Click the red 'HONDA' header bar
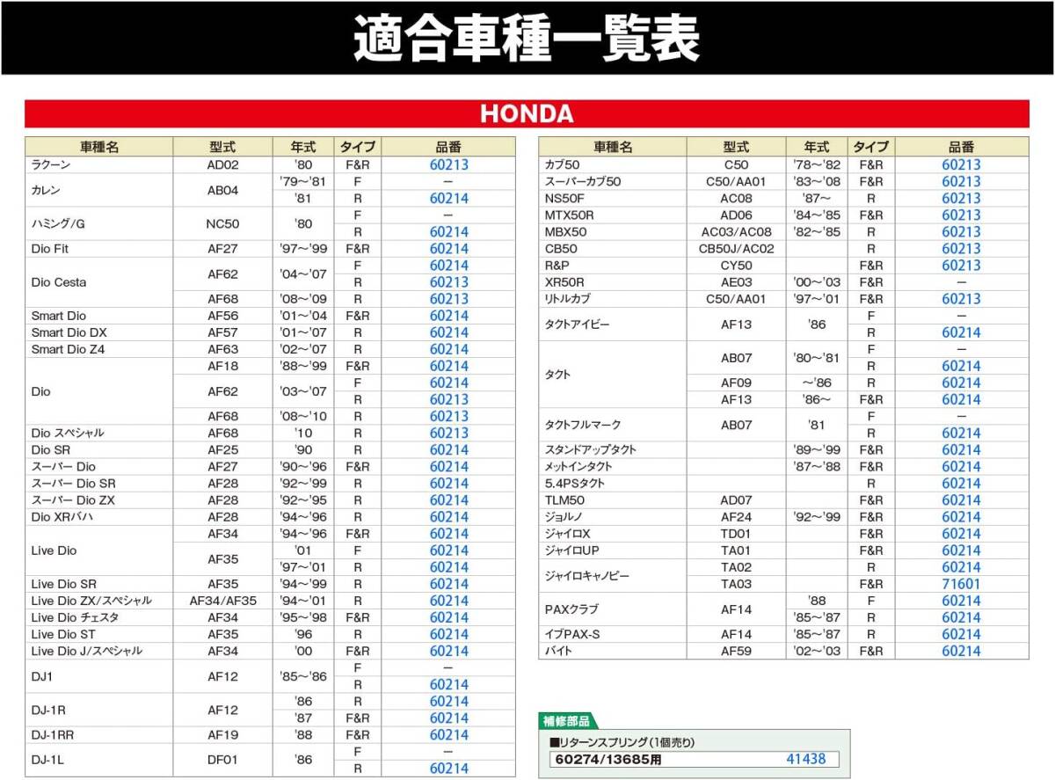 [x=527, y=114]
